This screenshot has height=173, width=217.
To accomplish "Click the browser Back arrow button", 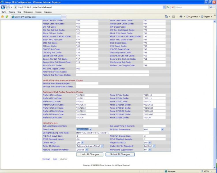I will pos(3,7).
